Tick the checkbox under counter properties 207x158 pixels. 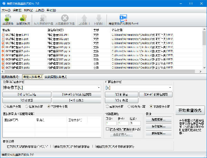pos(107,129)
